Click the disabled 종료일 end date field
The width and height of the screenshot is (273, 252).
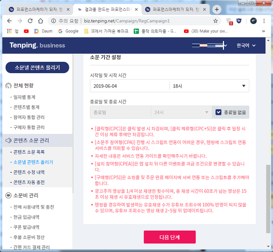pyautogui.click(x=120, y=112)
